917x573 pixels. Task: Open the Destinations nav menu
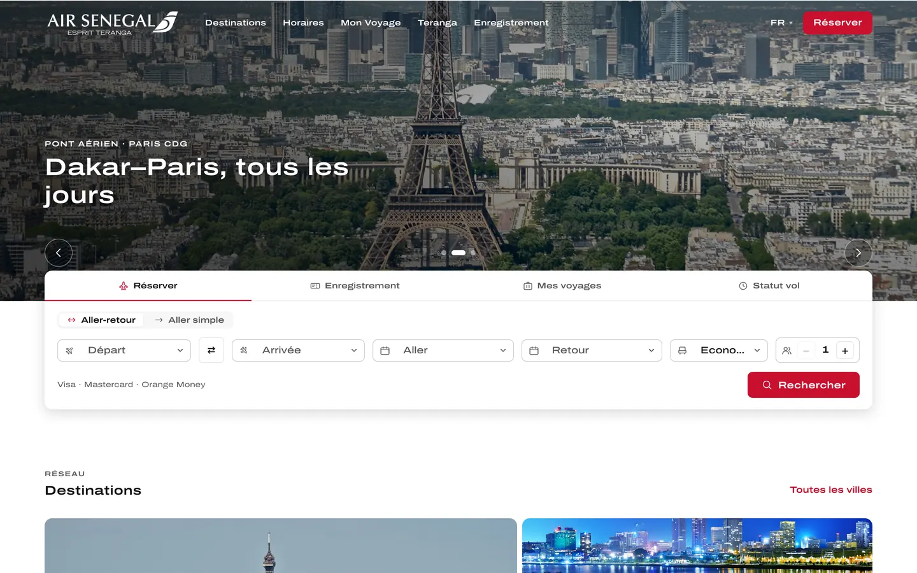pos(236,23)
